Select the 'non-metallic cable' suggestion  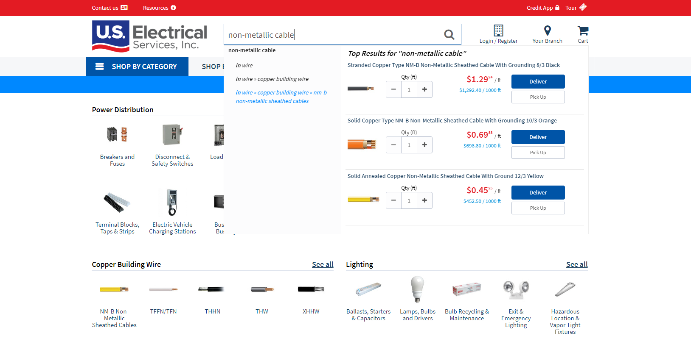tap(252, 50)
